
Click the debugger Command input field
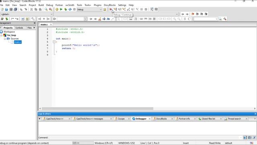[145, 138]
